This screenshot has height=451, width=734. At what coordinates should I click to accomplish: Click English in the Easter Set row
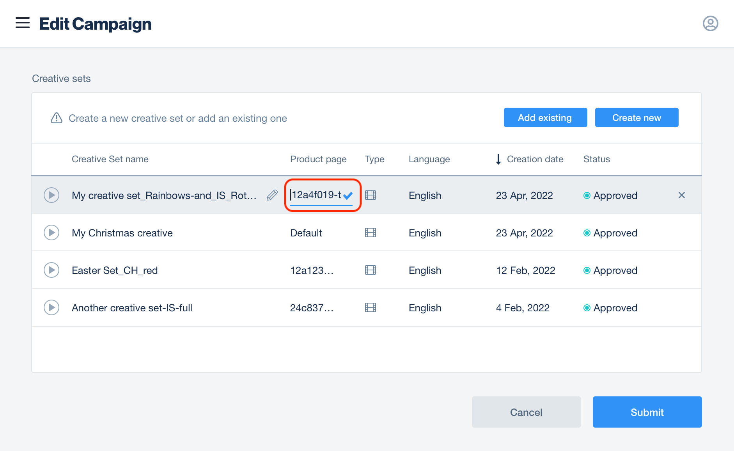425,270
